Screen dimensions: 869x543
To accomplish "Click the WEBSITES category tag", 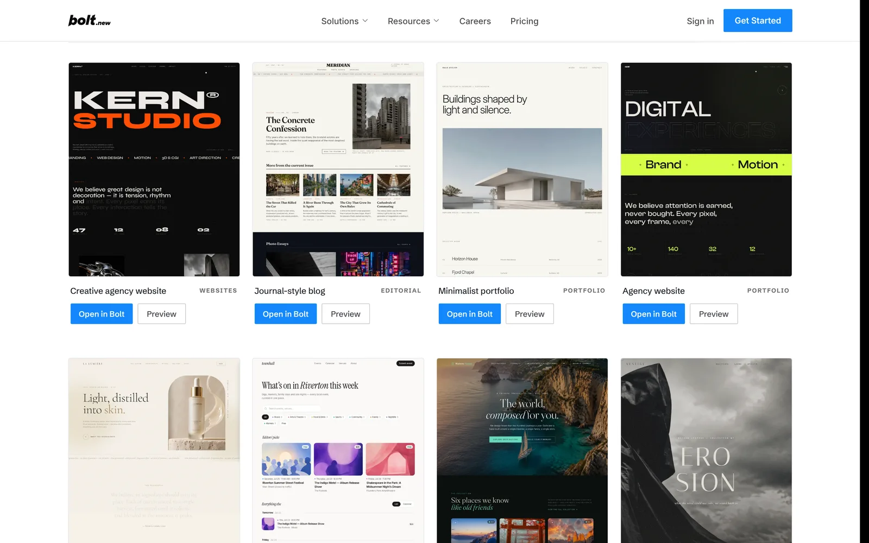I will click(218, 291).
